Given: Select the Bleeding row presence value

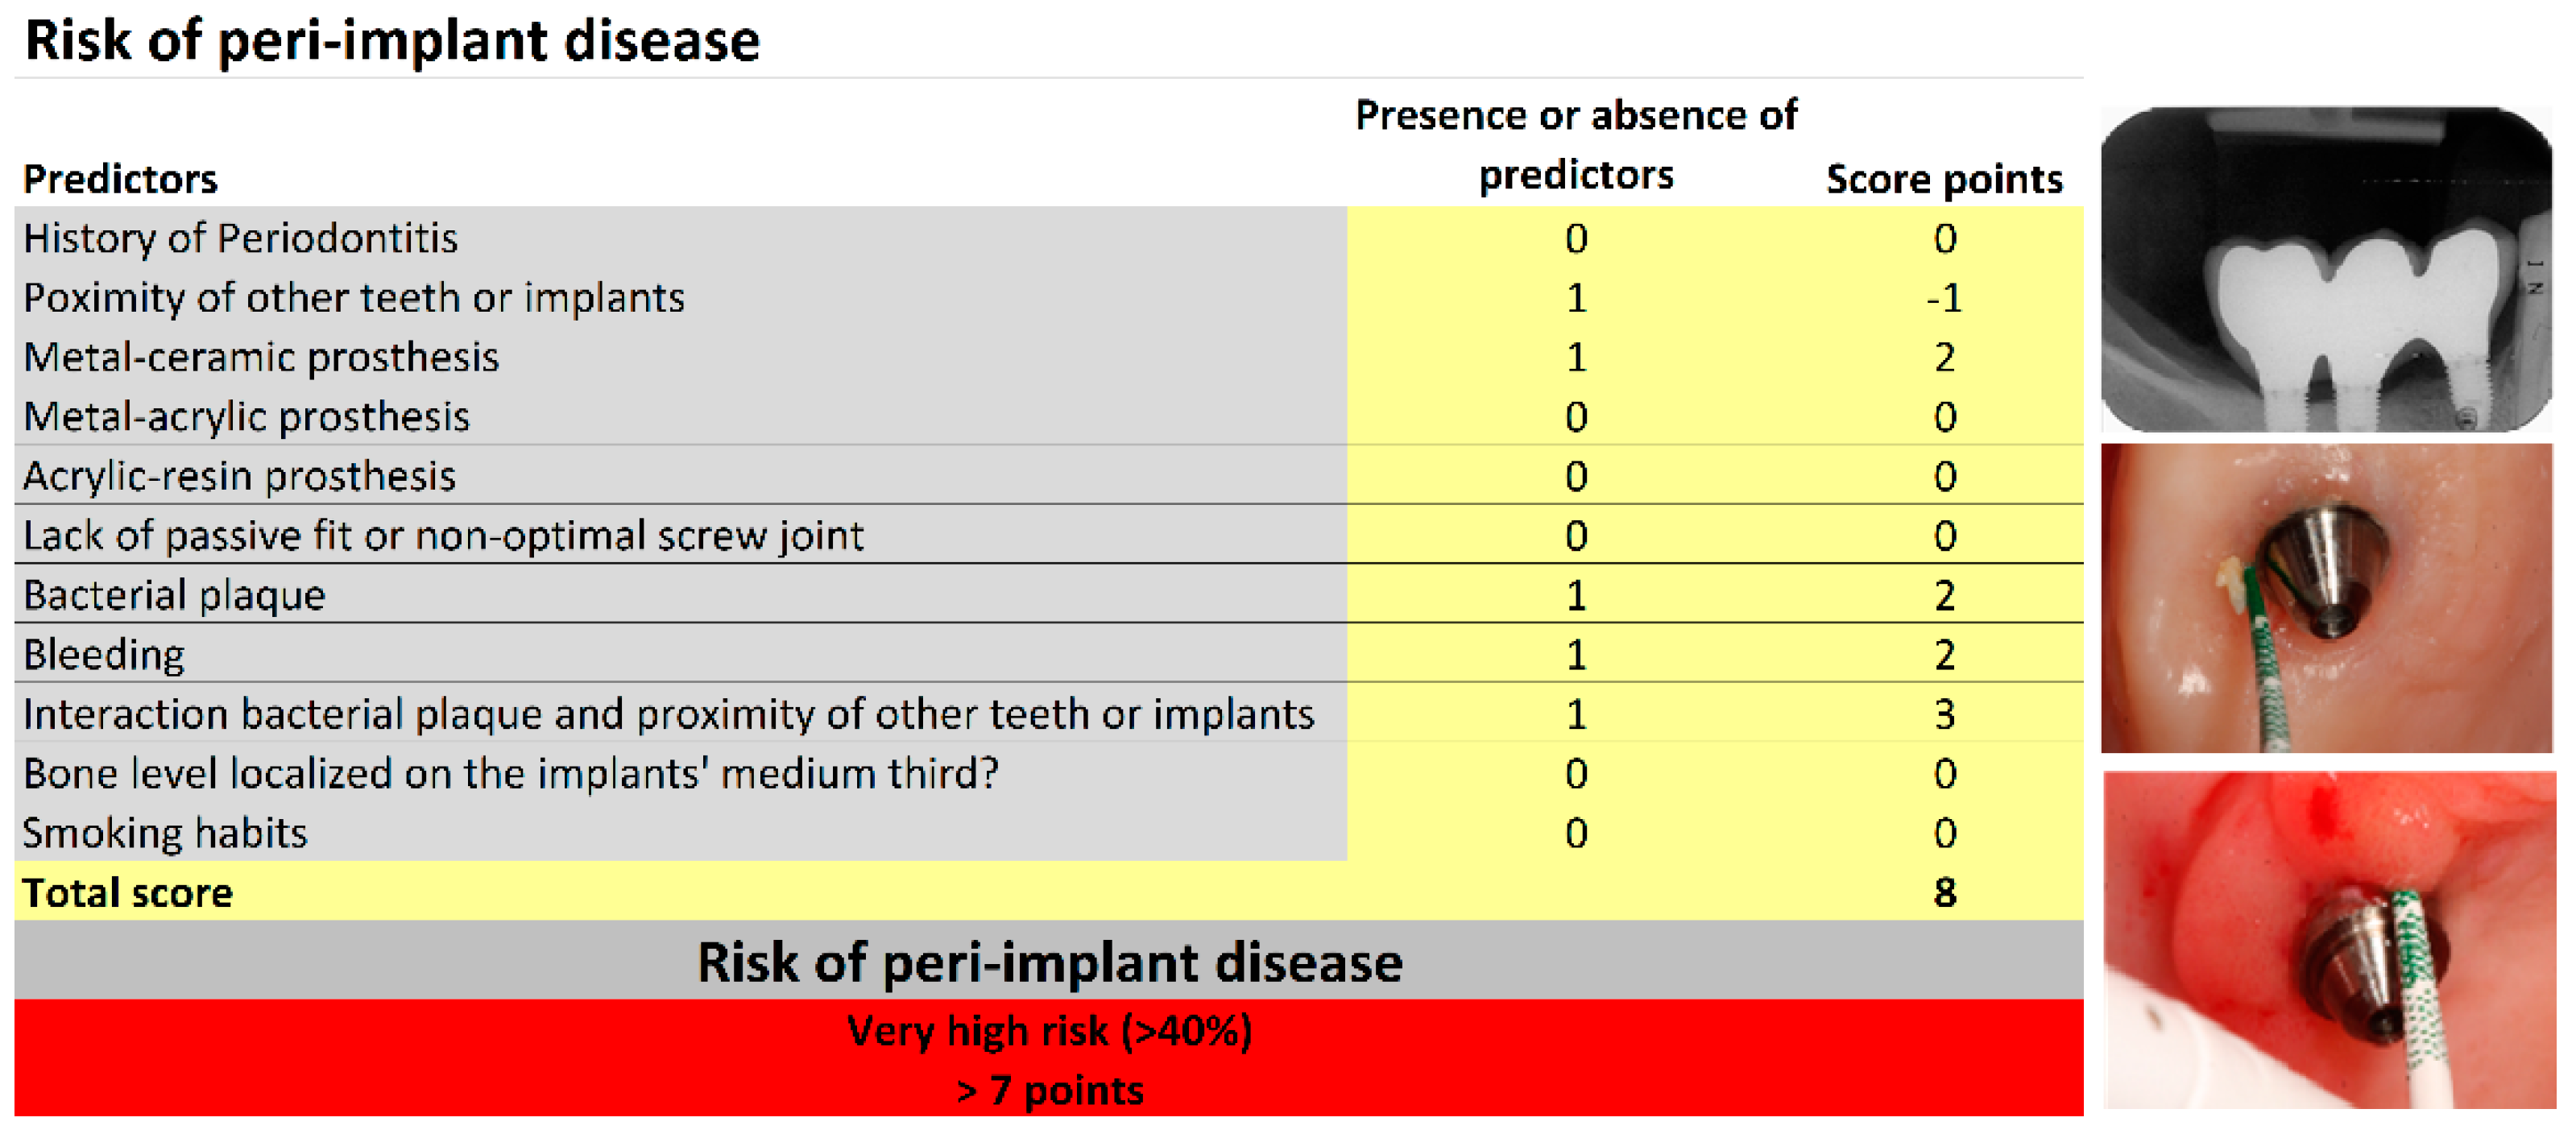Looking at the screenshot, I should [1575, 655].
